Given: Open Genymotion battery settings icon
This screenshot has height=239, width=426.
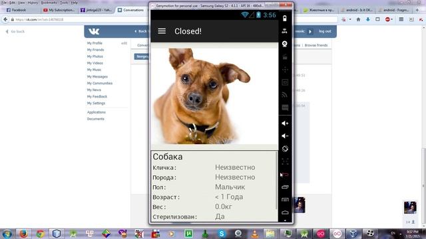Looking at the screenshot, I should coord(284,18).
